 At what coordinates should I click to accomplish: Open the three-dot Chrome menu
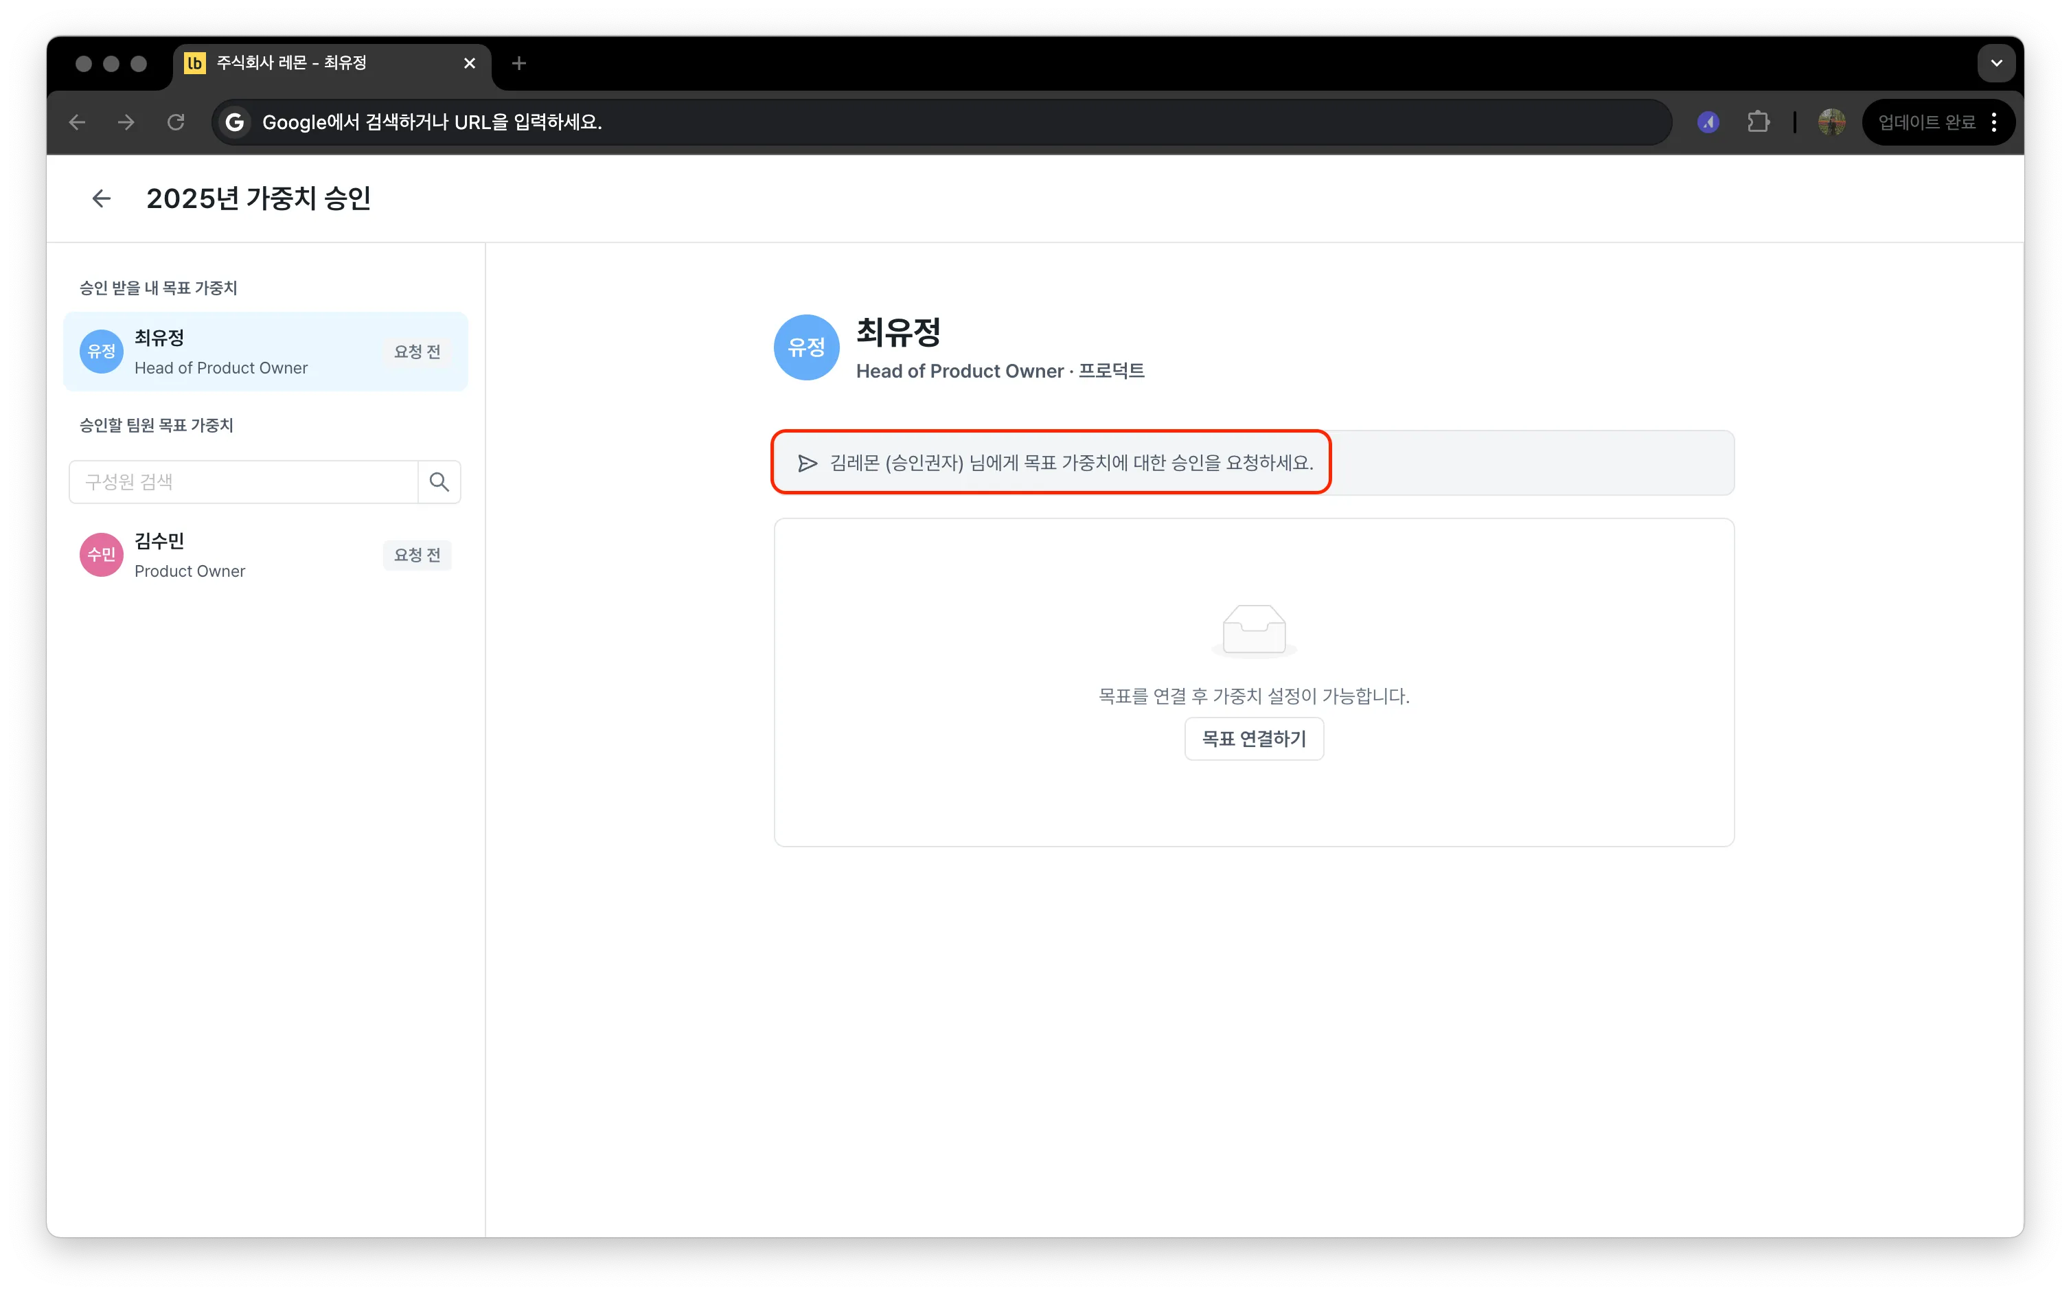pos(1995,122)
